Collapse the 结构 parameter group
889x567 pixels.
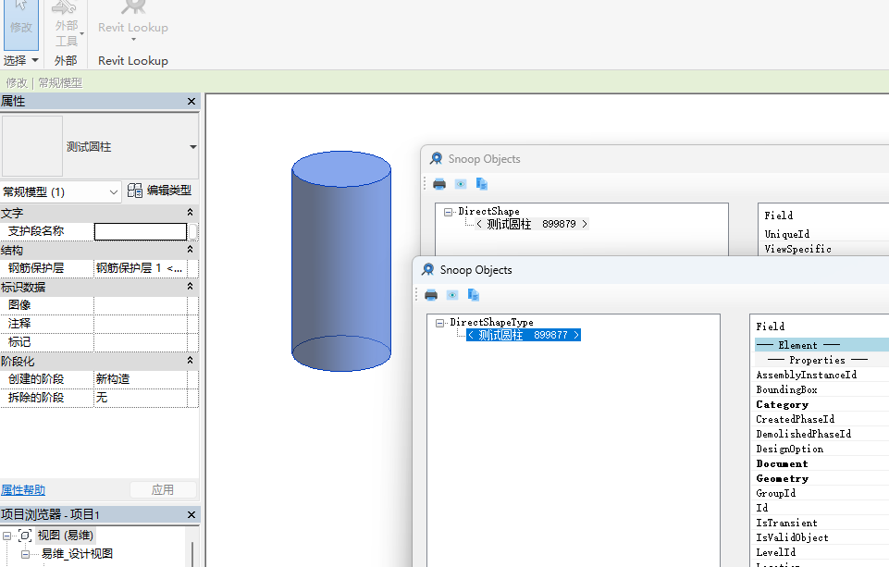(x=190, y=250)
